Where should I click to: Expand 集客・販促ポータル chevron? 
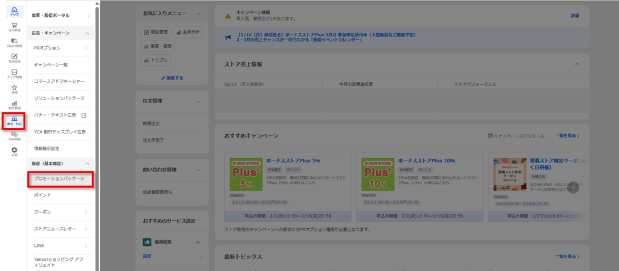88,16
